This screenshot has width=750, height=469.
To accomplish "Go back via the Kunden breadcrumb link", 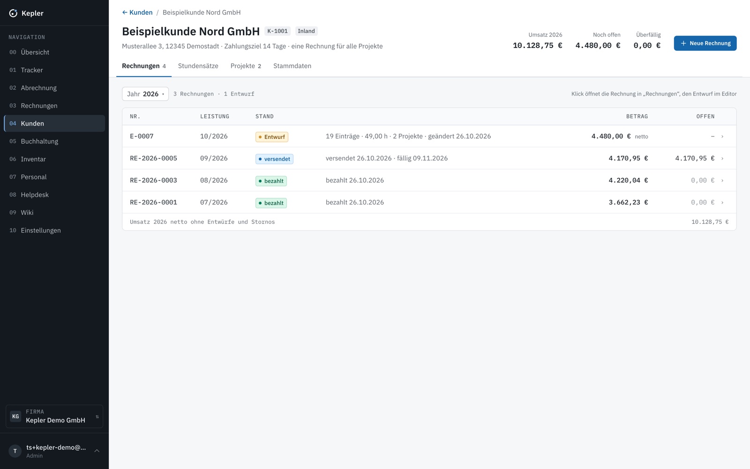I will [x=137, y=13].
